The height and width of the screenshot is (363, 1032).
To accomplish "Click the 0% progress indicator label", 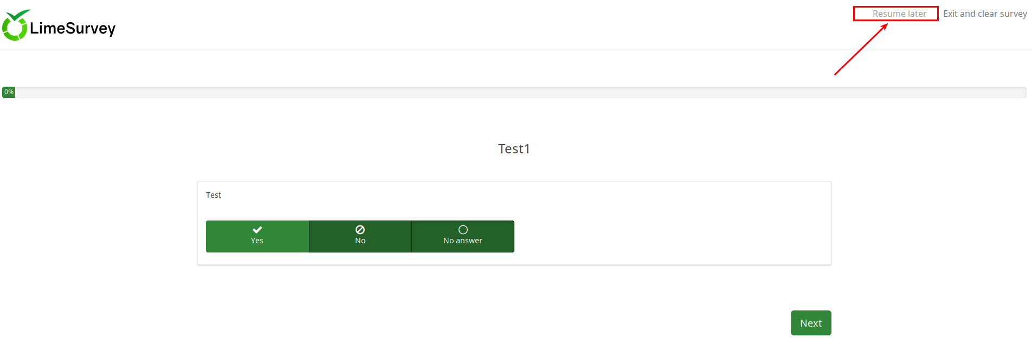I will tap(9, 92).
